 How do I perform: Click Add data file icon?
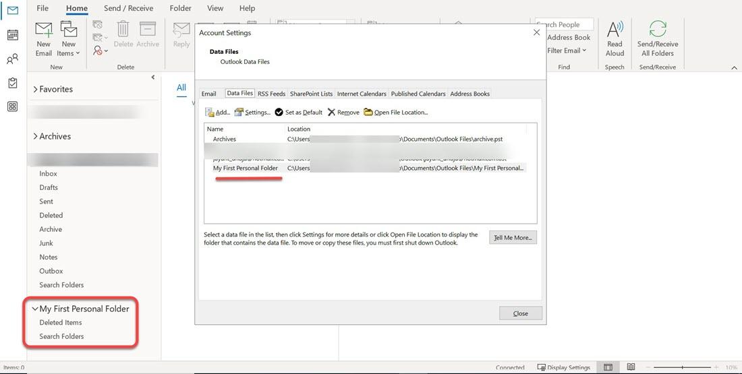pos(217,113)
